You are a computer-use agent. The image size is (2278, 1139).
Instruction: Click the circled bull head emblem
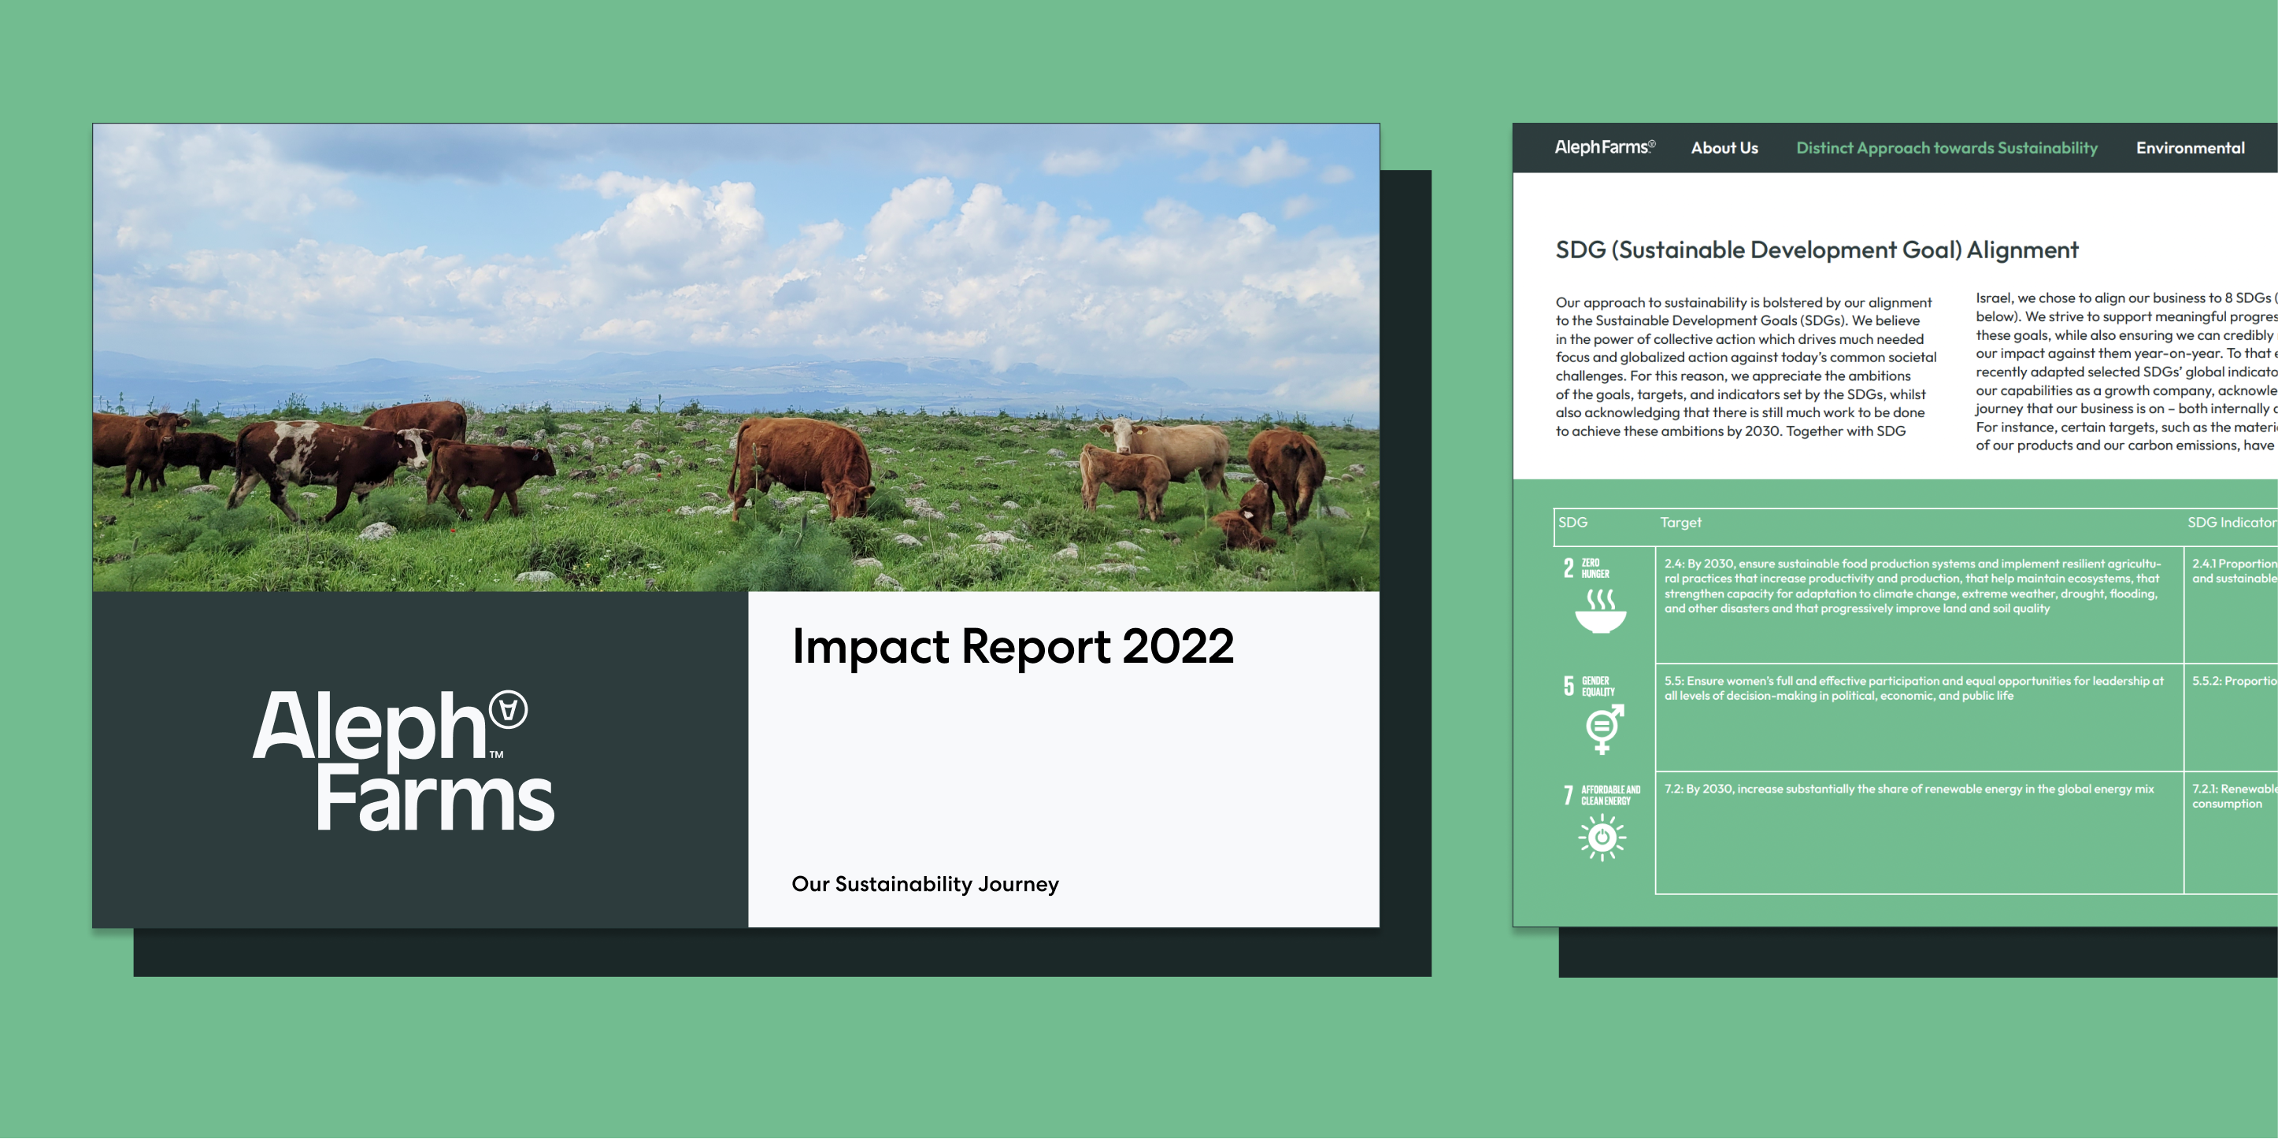pos(509,709)
